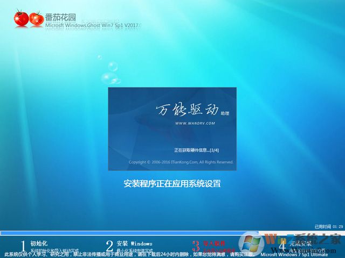Click the large numeral 2 step marker
Image resolution: width=345 pixels, height=258 pixels.
tap(109, 246)
